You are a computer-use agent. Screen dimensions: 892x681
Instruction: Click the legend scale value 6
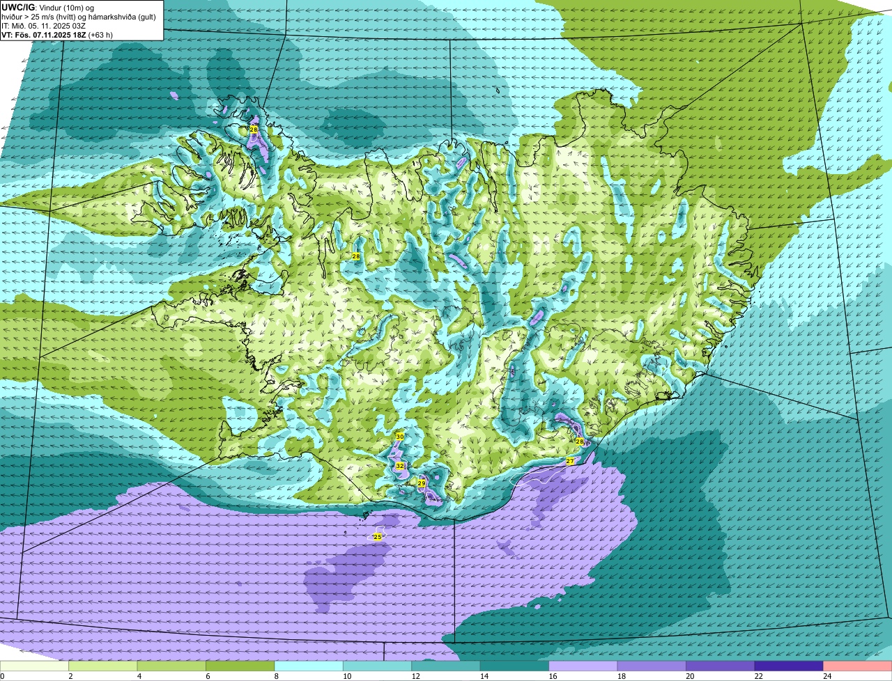tap(207, 675)
